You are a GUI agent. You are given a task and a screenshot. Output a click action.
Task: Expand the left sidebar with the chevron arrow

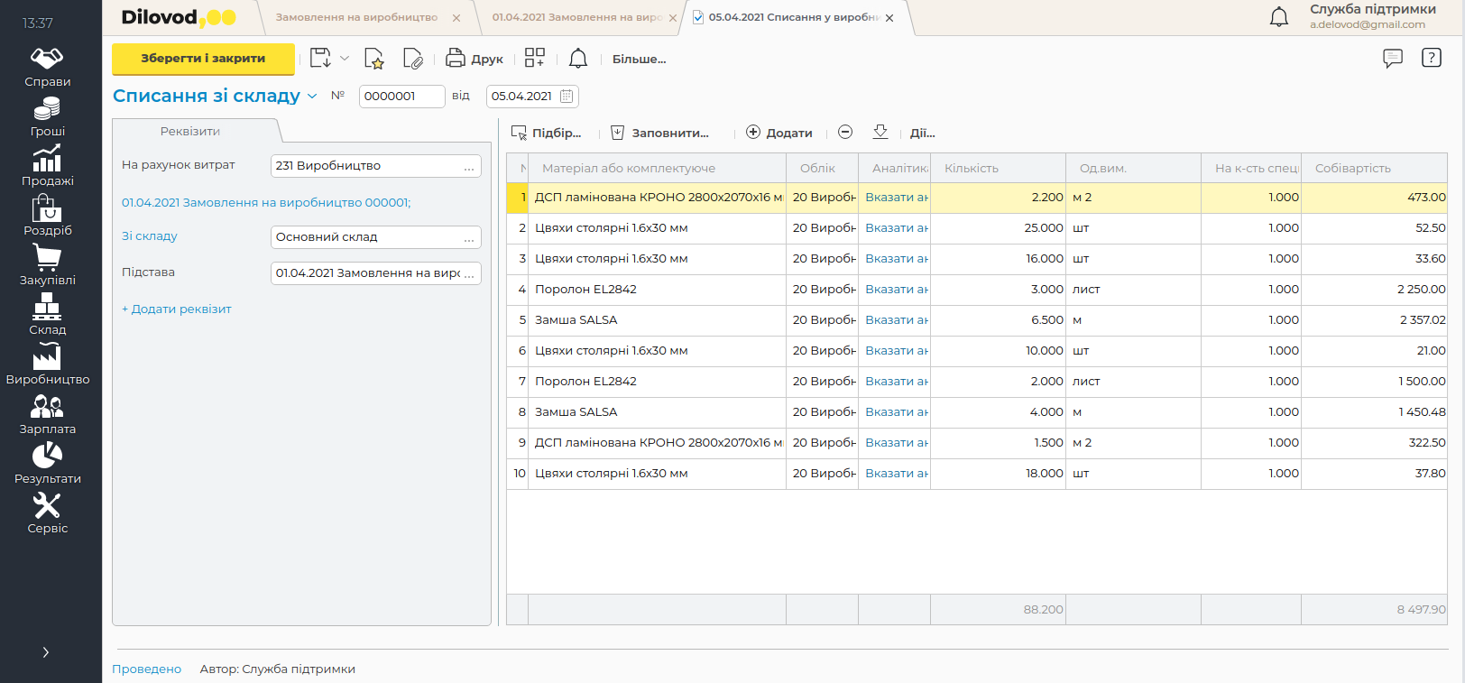pos(46,652)
